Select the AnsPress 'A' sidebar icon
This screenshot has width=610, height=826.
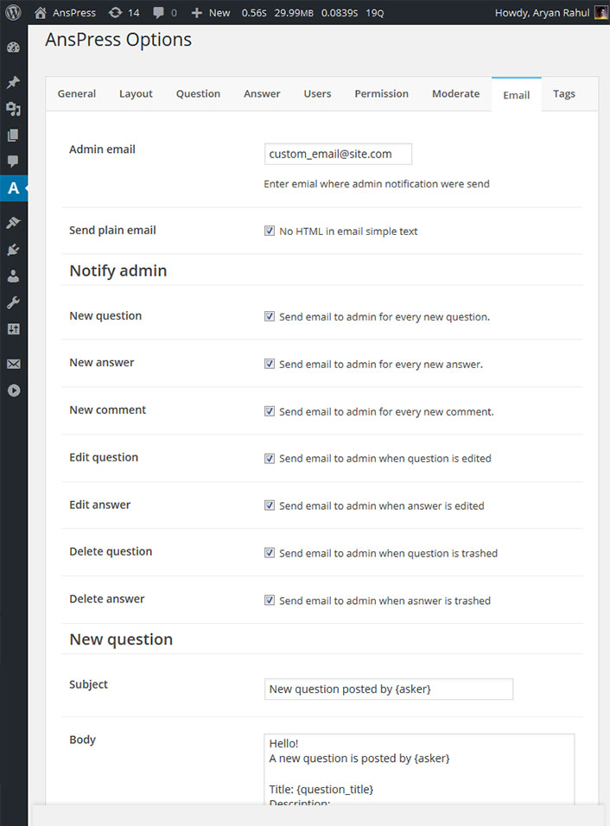13,187
